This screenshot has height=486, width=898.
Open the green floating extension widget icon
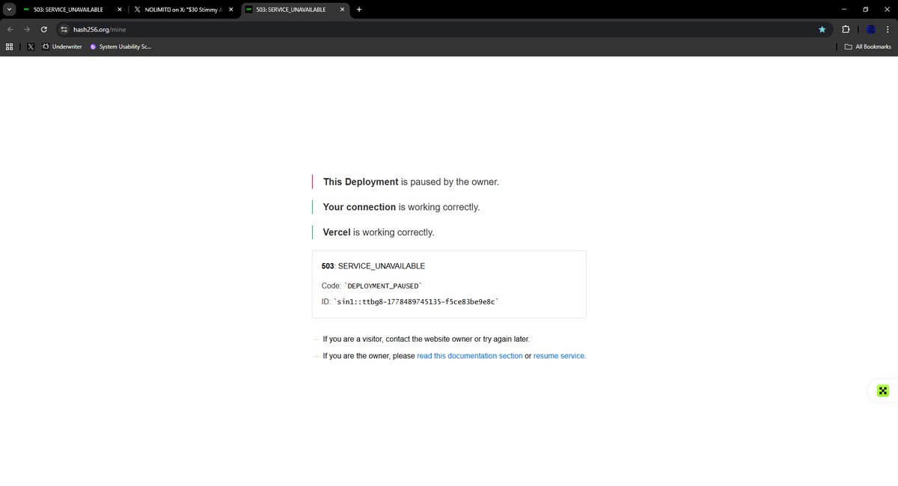pos(883,390)
